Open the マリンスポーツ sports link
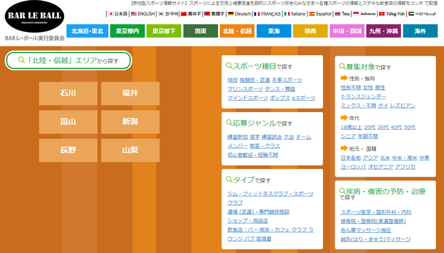The image size is (444, 253). click(245, 89)
